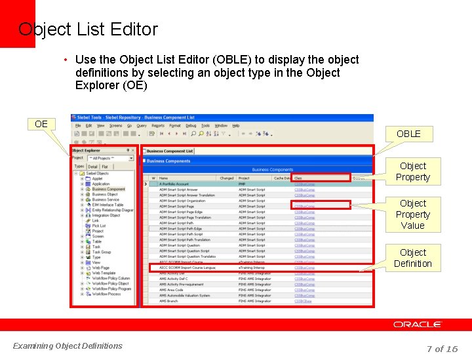Click the Sort Ascending toolbar icon
Screen dimensions: 472x354
coord(208,134)
